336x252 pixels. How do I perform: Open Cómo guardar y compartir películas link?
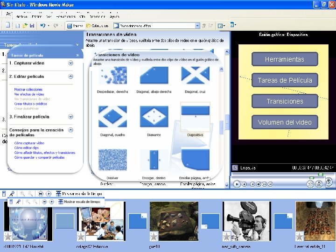click(x=39, y=158)
